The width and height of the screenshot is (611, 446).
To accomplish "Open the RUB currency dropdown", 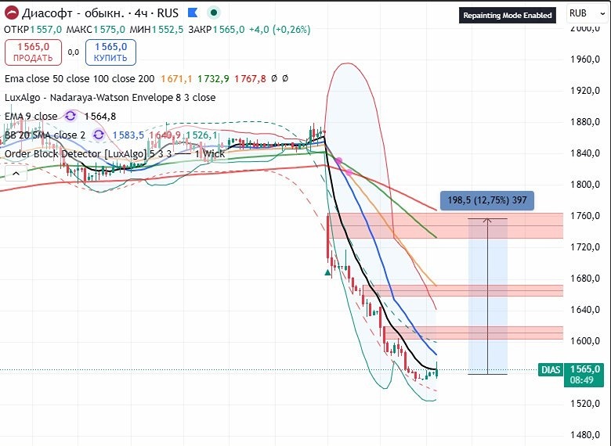I will click(x=586, y=13).
